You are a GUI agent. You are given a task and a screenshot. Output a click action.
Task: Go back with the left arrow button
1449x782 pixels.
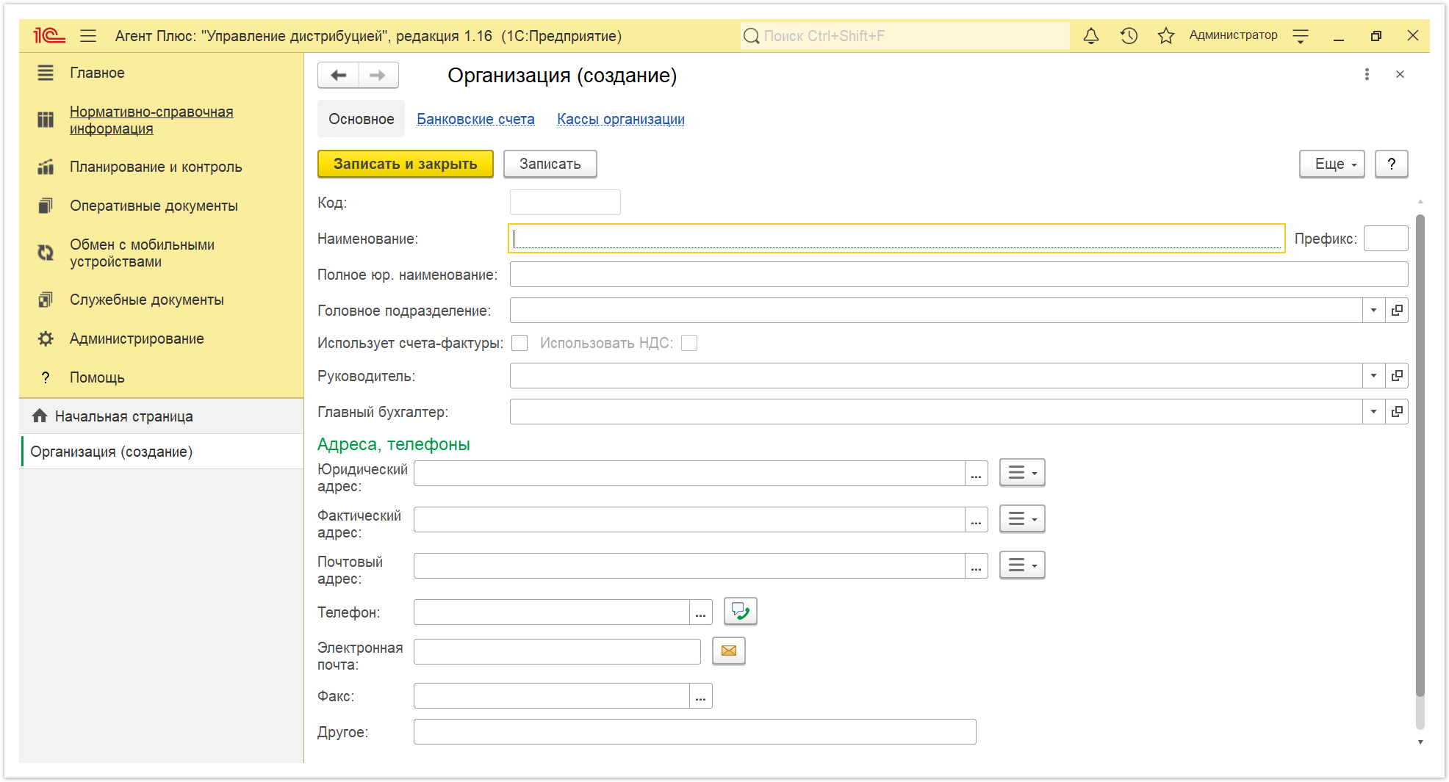(338, 75)
